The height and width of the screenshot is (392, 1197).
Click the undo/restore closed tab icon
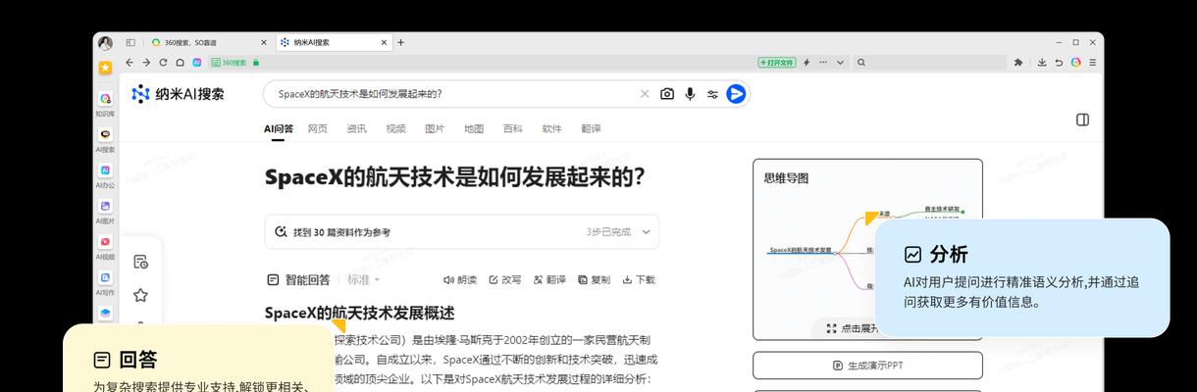pos(1059,62)
